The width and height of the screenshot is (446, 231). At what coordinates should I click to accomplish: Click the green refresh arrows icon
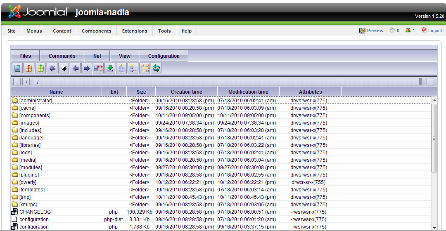point(156,68)
